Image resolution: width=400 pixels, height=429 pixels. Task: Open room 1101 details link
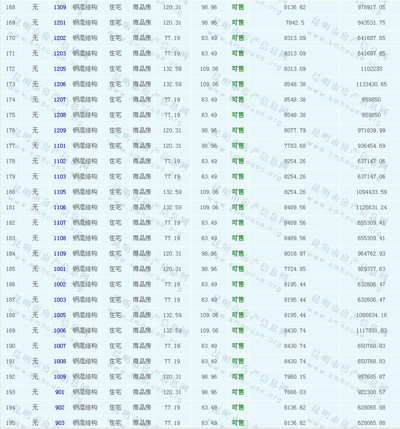pos(59,146)
